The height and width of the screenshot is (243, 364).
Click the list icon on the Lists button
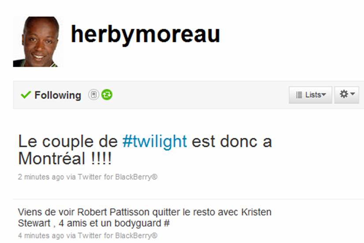coord(299,95)
